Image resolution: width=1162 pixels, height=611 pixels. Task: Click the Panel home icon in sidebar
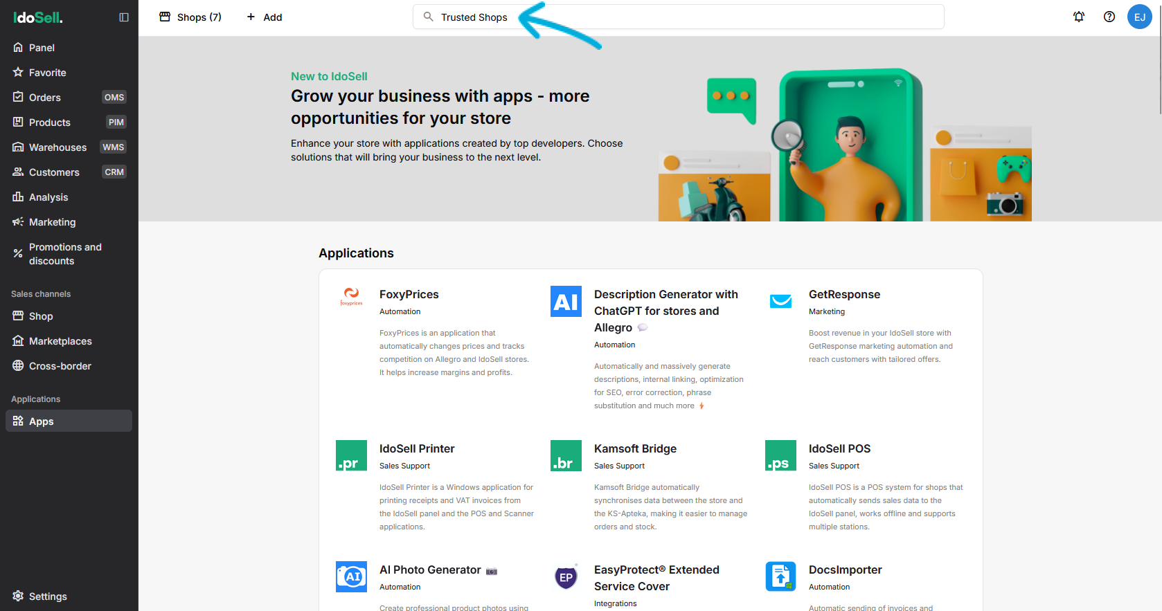(x=18, y=47)
